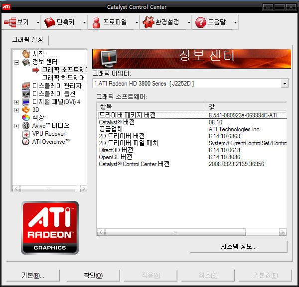This screenshot has height=287, width=299.
Task: Click the 보기 view tree icon
Action: 10,22
